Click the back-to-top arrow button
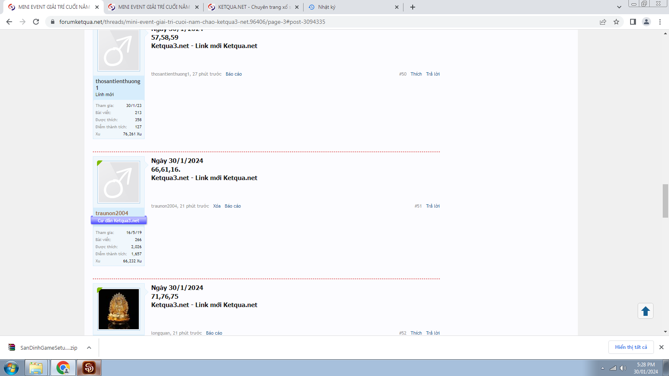This screenshot has height=376, width=669. click(646, 311)
